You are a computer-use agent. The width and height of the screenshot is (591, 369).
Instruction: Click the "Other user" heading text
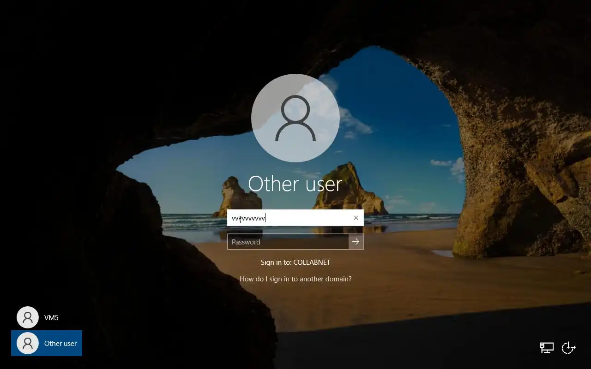[295, 184]
